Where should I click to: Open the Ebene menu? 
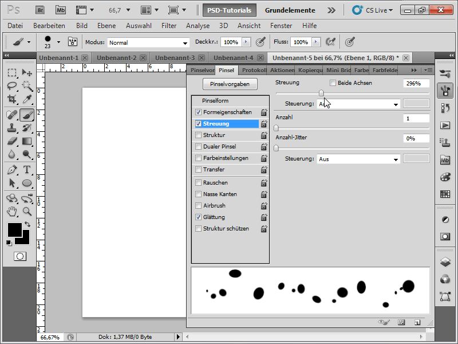point(106,26)
